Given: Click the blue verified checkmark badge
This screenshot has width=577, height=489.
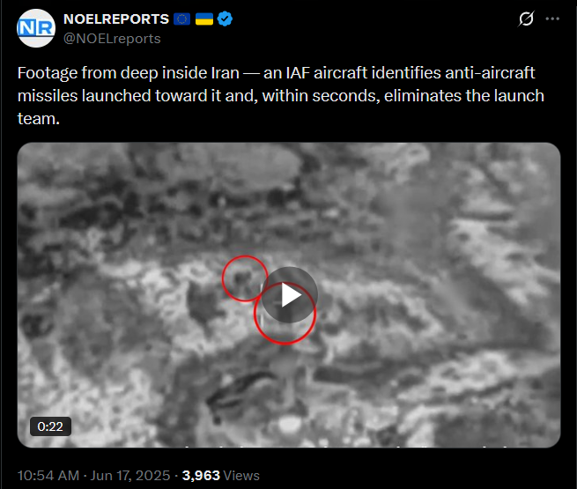Looking at the screenshot, I should click(x=225, y=19).
